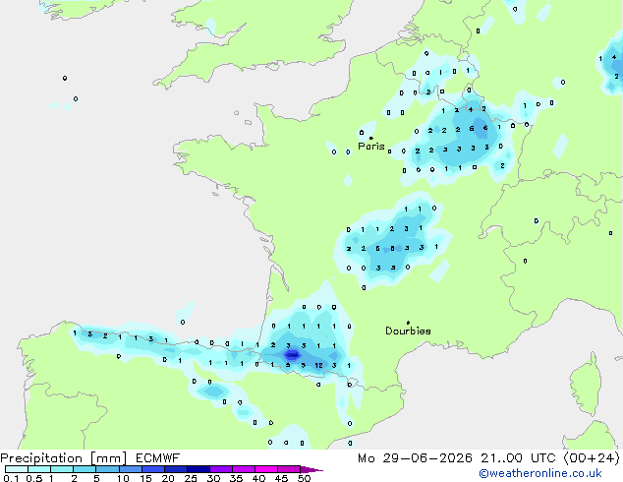Click the '12' mm precipitation value on map
Screen dimensions: 623x482
coord(318,365)
